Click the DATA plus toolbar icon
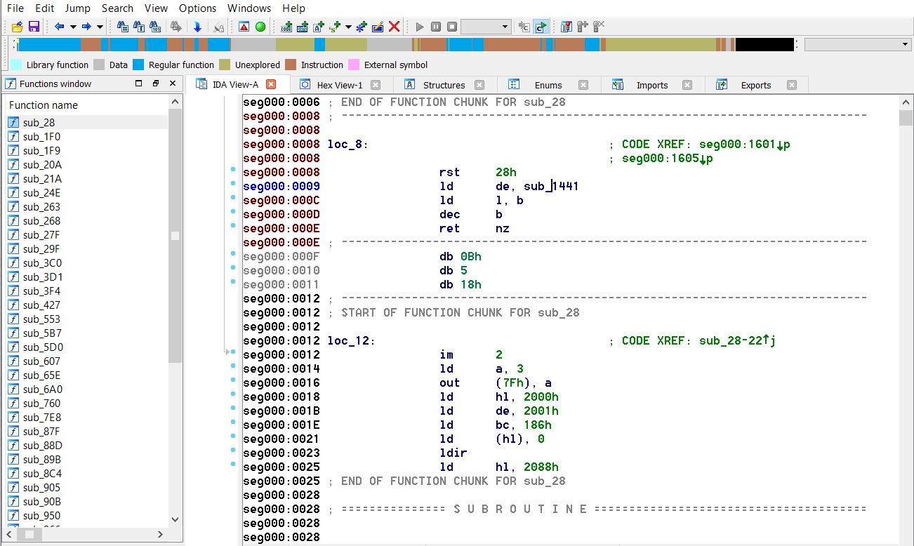Screen dimensions: 914x546 click(x=303, y=27)
